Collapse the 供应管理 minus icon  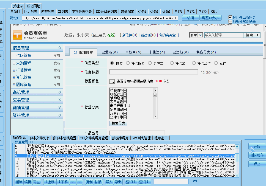(14, 55)
